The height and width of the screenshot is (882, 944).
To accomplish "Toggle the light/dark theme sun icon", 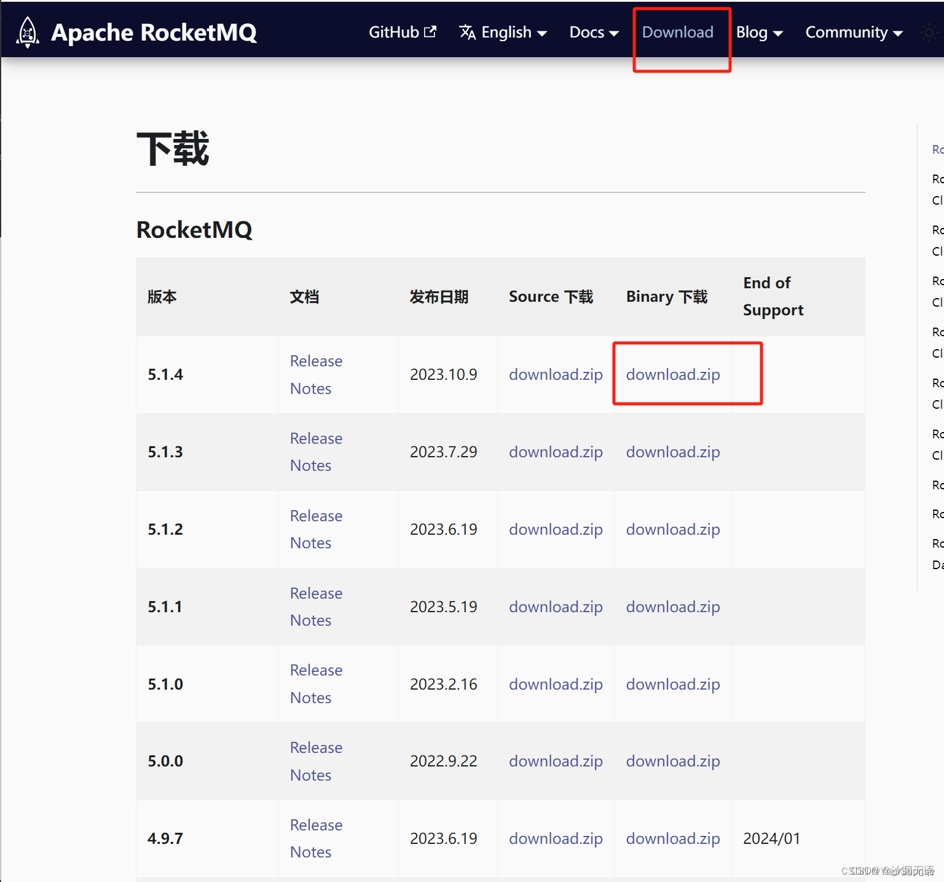I will click(x=929, y=33).
